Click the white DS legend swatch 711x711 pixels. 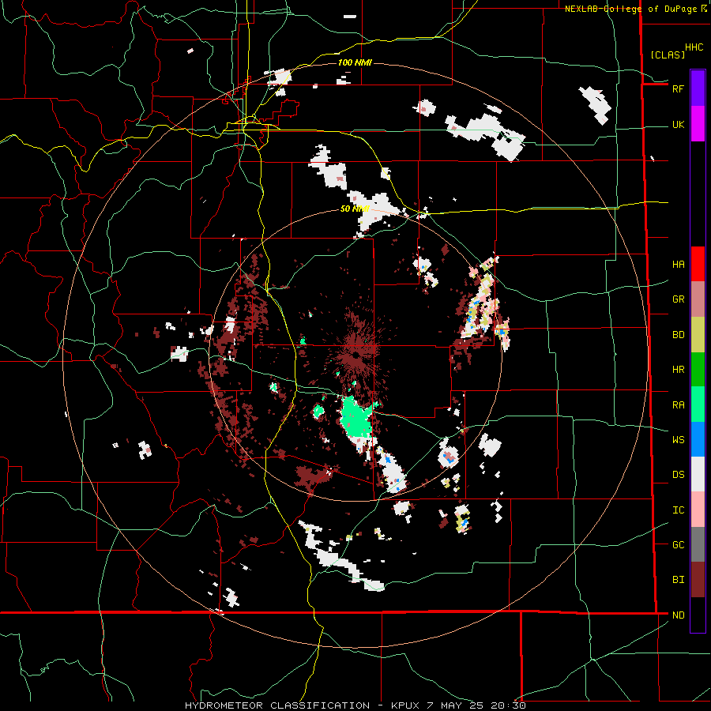(x=698, y=474)
